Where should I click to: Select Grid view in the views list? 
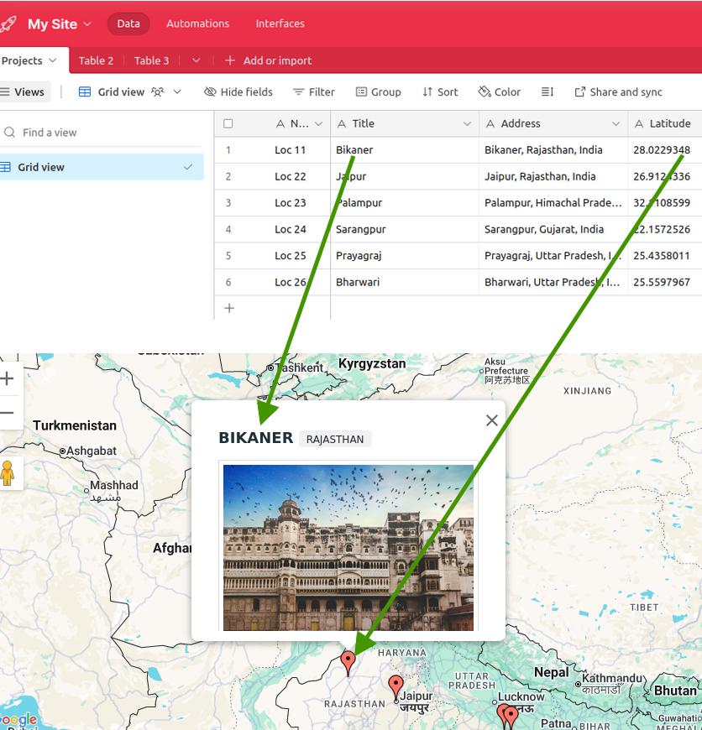pyautogui.click(x=101, y=167)
